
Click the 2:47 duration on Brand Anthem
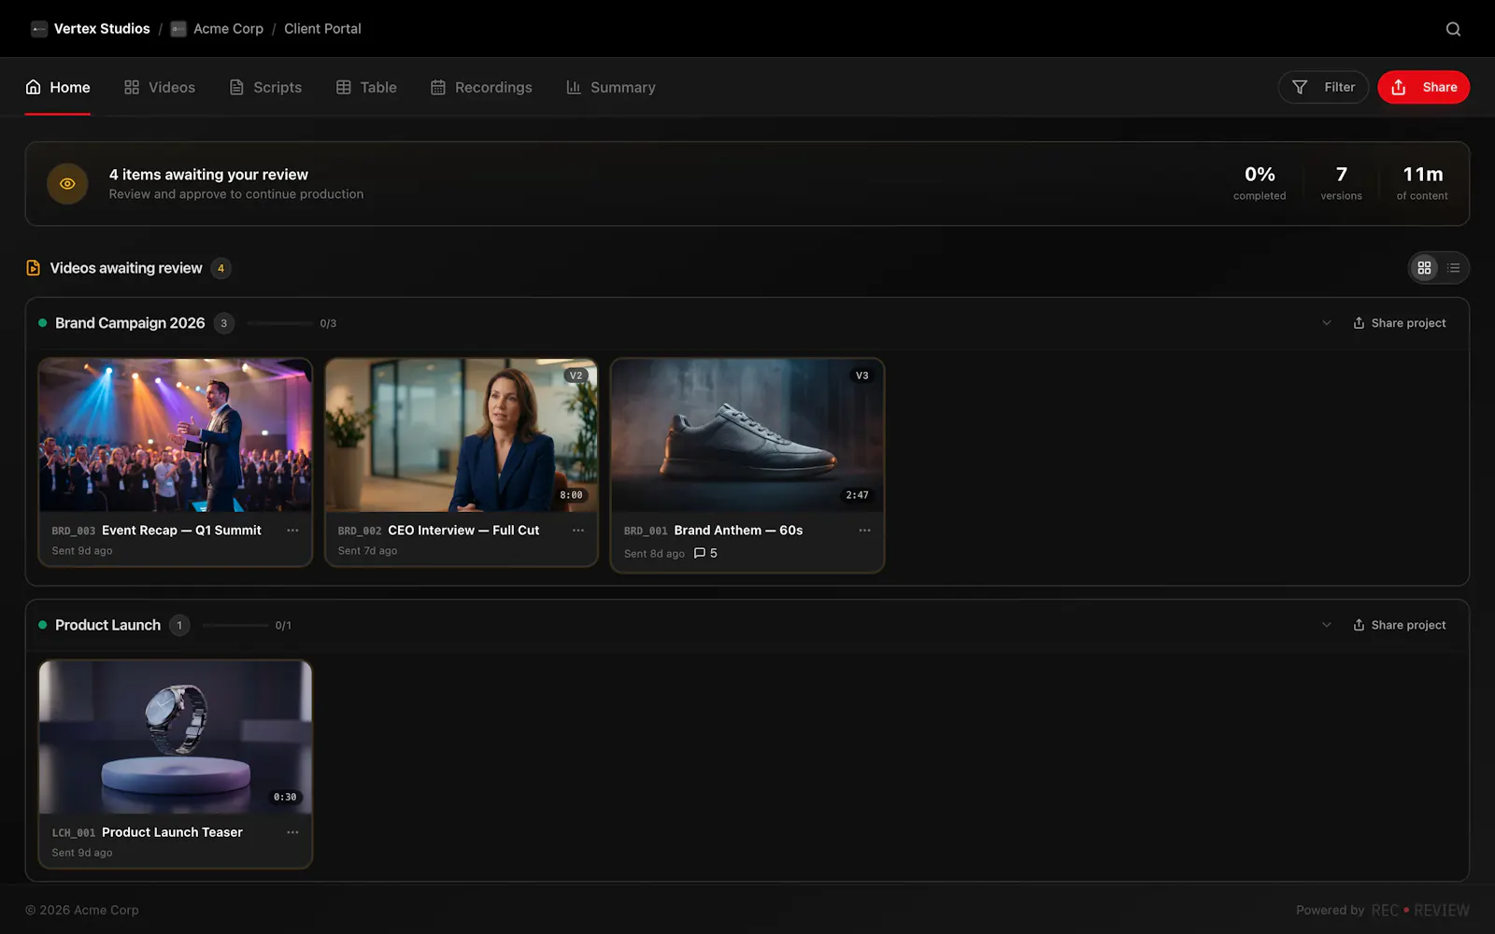857,495
